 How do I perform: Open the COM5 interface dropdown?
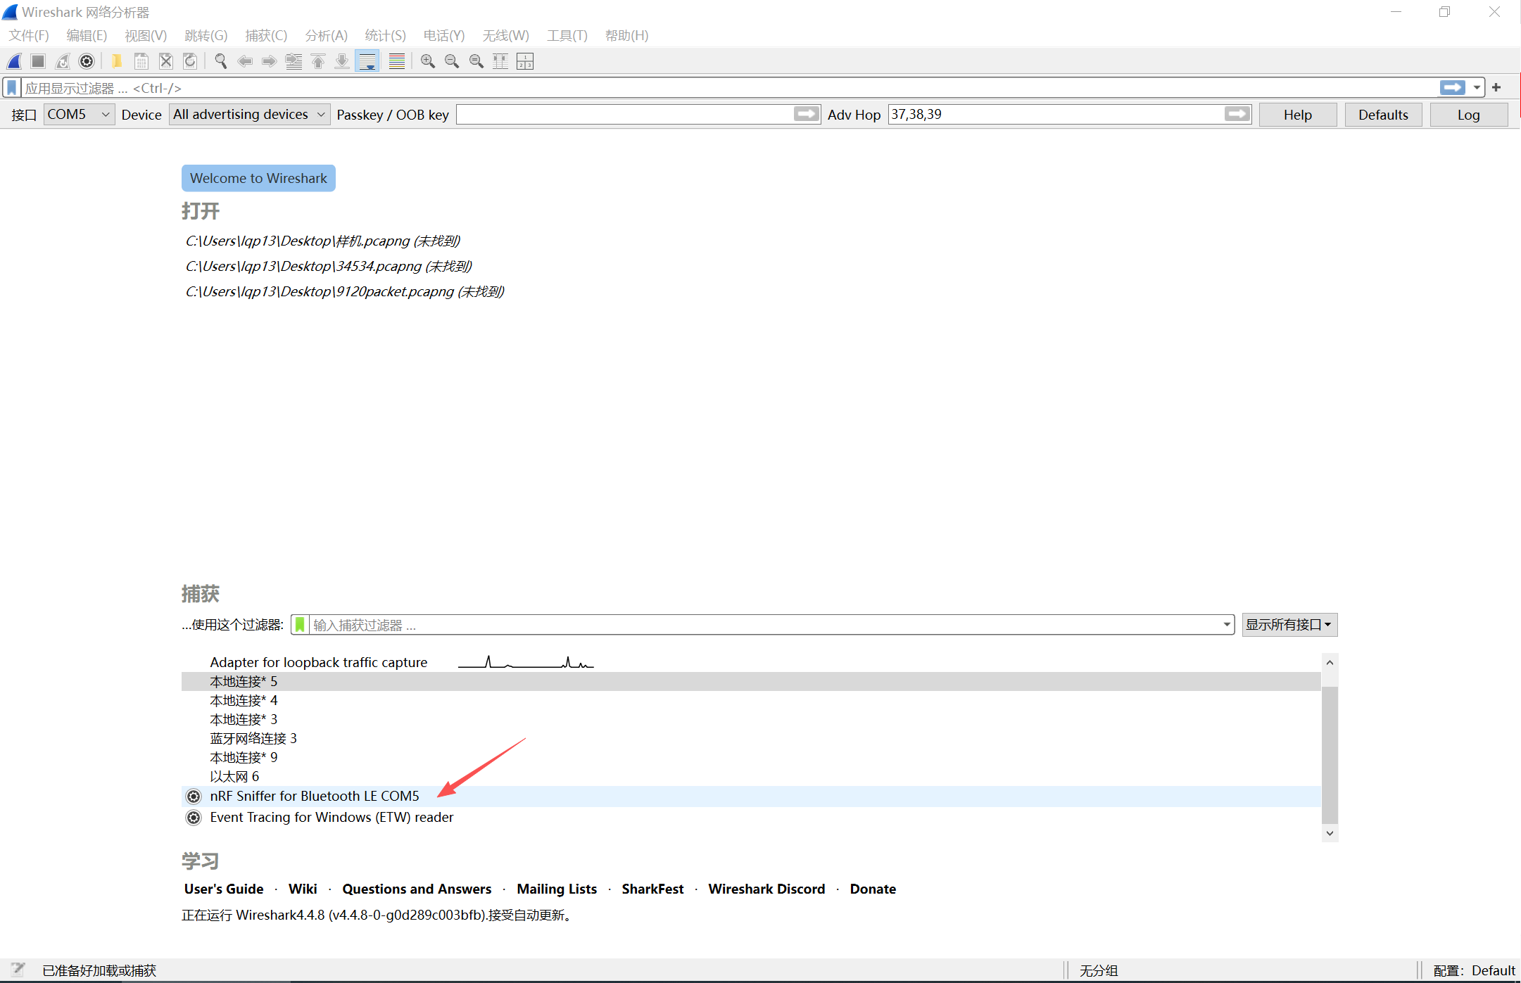[x=79, y=114]
